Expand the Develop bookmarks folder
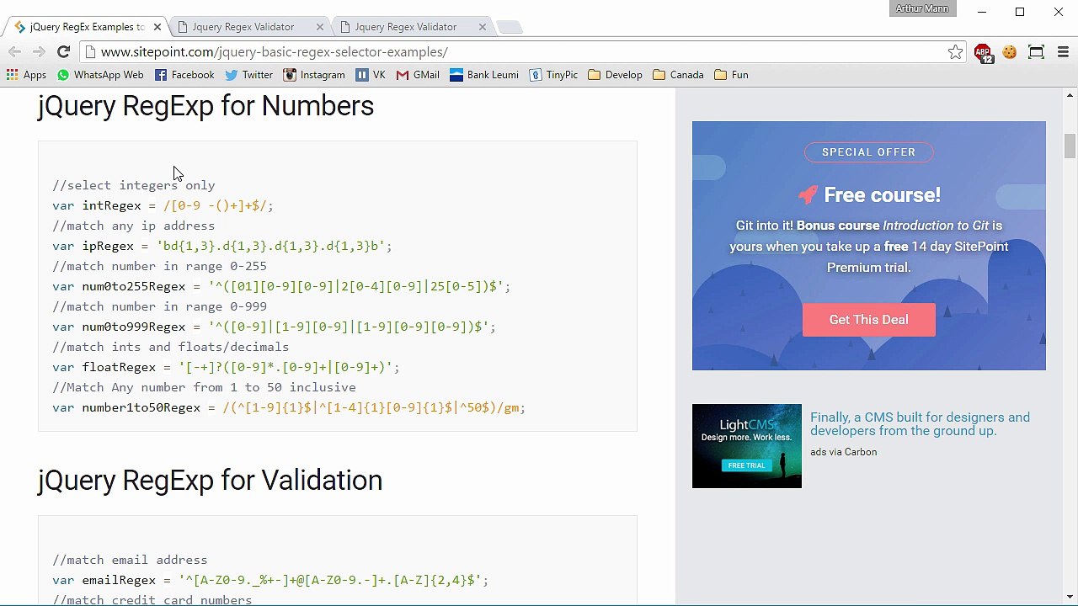The image size is (1078, 606). point(615,75)
